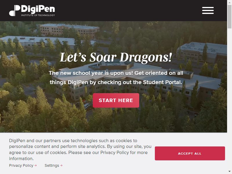
Task: Open cookie Settings link
Action: pyautogui.click(x=52, y=166)
